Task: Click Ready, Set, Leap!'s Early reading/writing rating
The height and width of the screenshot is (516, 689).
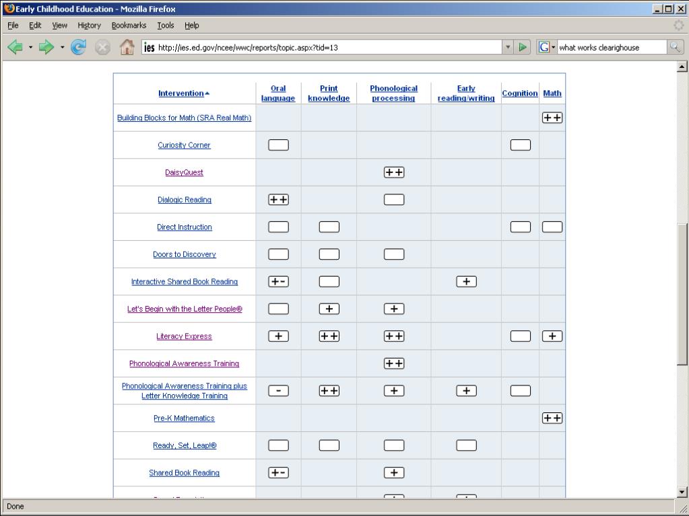Action: tap(466, 445)
